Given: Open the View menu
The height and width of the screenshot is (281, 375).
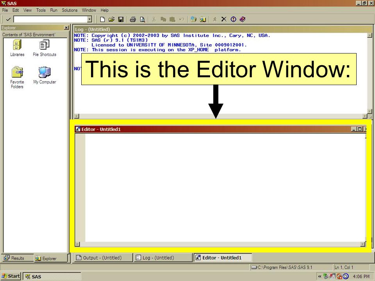Looking at the screenshot, I should pos(27,10).
